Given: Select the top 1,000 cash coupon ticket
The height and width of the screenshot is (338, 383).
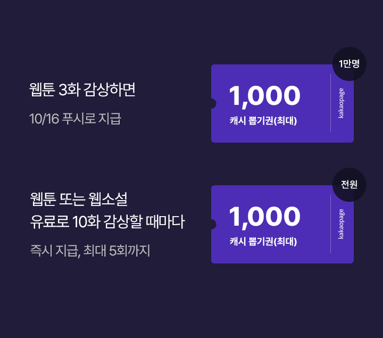Looking at the screenshot, I should [282, 103].
